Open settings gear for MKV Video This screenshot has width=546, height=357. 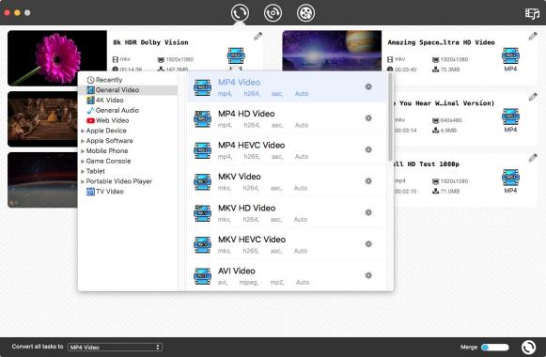pyautogui.click(x=368, y=181)
